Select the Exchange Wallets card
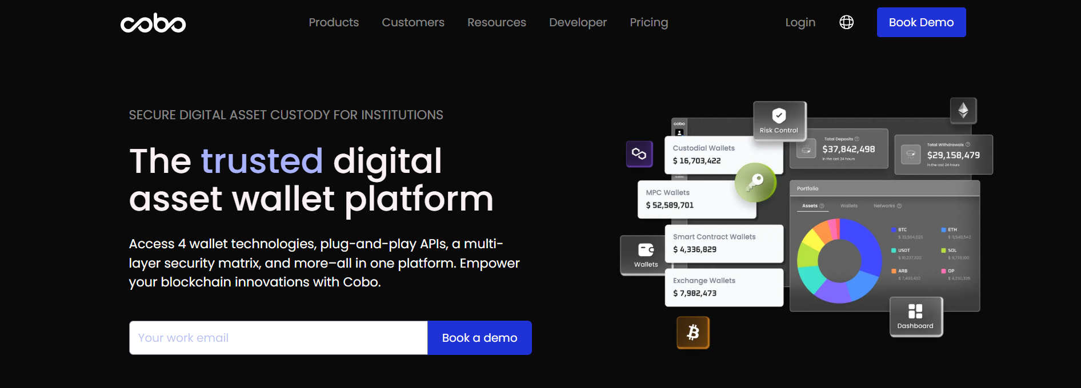Viewport: 1081px width, 388px height. [x=724, y=287]
